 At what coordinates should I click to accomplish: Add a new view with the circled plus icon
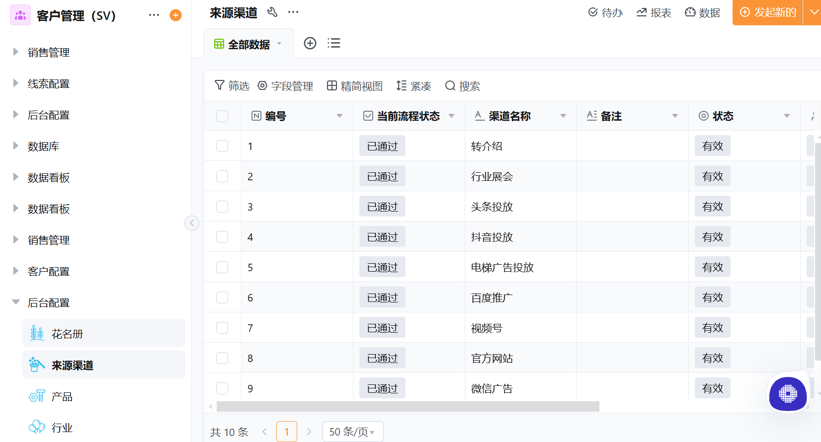[310, 43]
